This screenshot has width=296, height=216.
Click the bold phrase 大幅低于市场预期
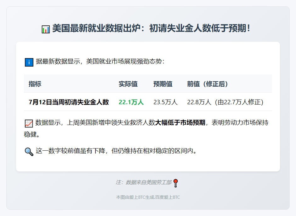(180, 122)
